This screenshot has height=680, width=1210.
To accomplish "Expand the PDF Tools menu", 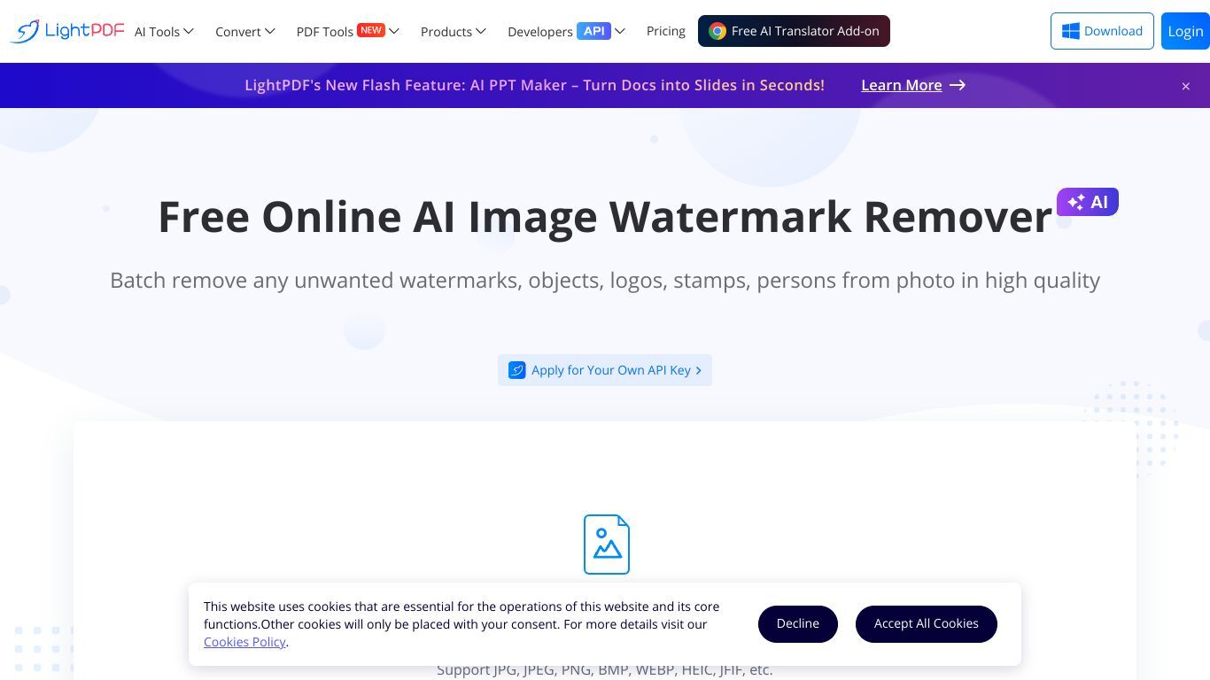I will pyautogui.click(x=347, y=31).
